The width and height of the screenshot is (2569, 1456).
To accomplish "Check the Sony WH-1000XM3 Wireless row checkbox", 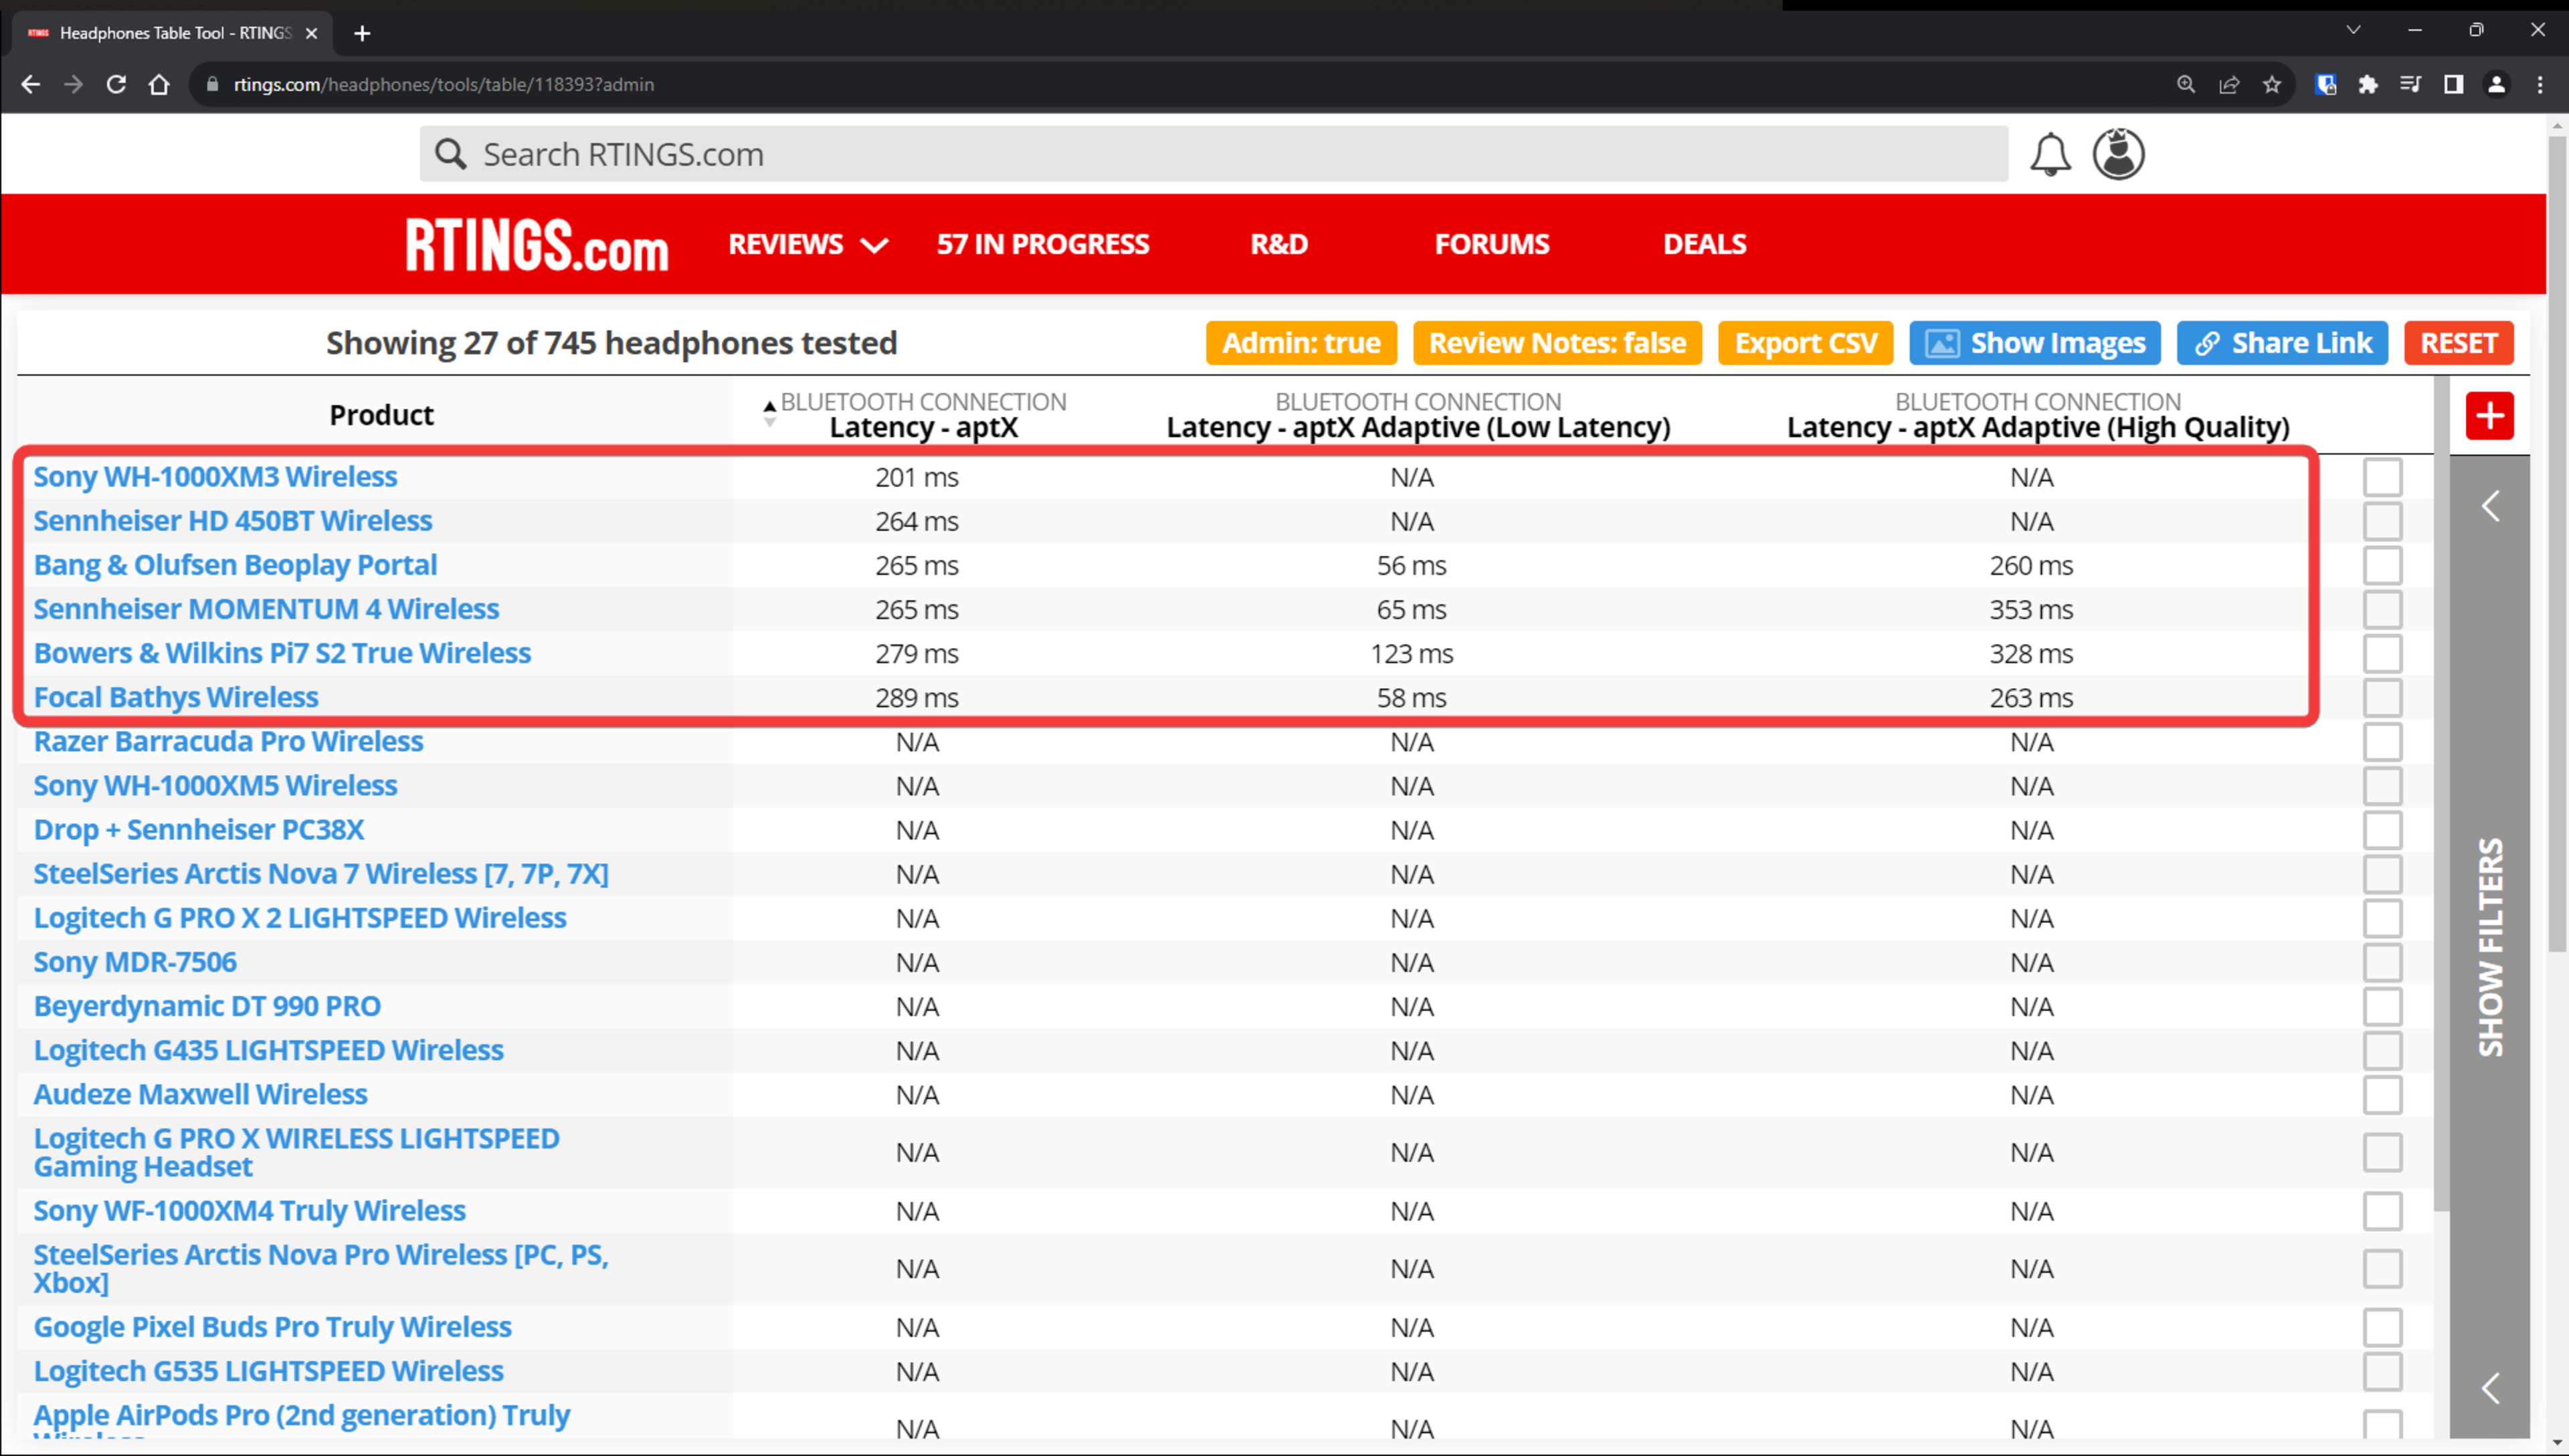I will (x=2382, y=477).
